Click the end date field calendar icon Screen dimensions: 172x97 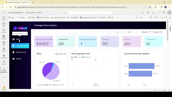click(161, 32)
